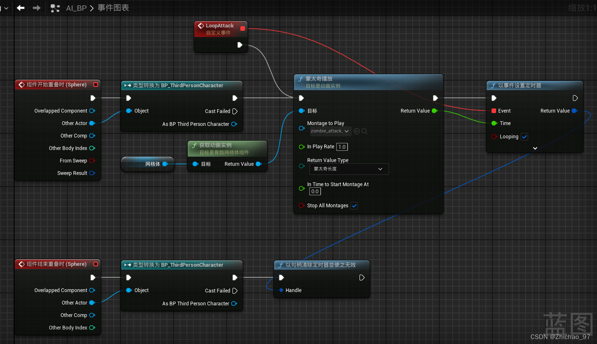597x344 pixels.
Task: Click the In Time to Start Montage At field
Action: point(315,192)
